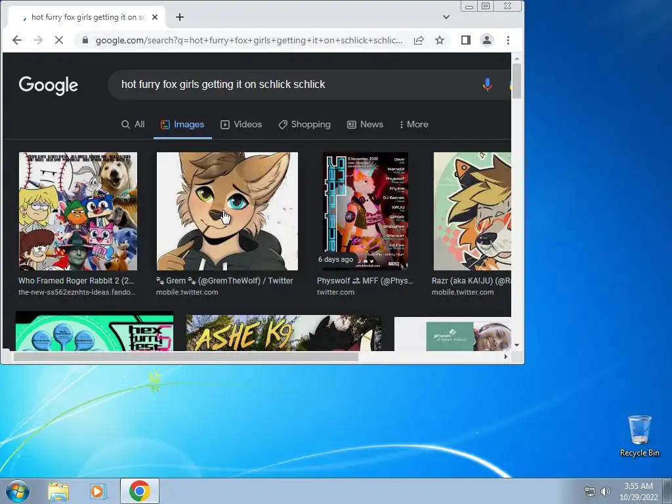Click the 'Grem (@GremTheWolf) / Twitter' caption
The image size is (672, 504).
(x=224, y=281)
